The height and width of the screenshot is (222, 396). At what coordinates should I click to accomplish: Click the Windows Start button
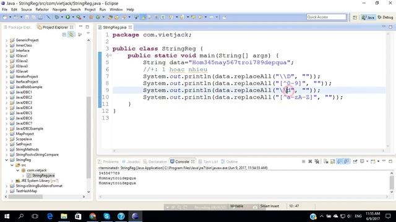[7, 216]
